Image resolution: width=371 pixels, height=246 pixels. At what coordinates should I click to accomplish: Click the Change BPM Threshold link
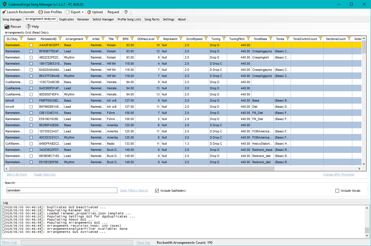pos(339,174)
